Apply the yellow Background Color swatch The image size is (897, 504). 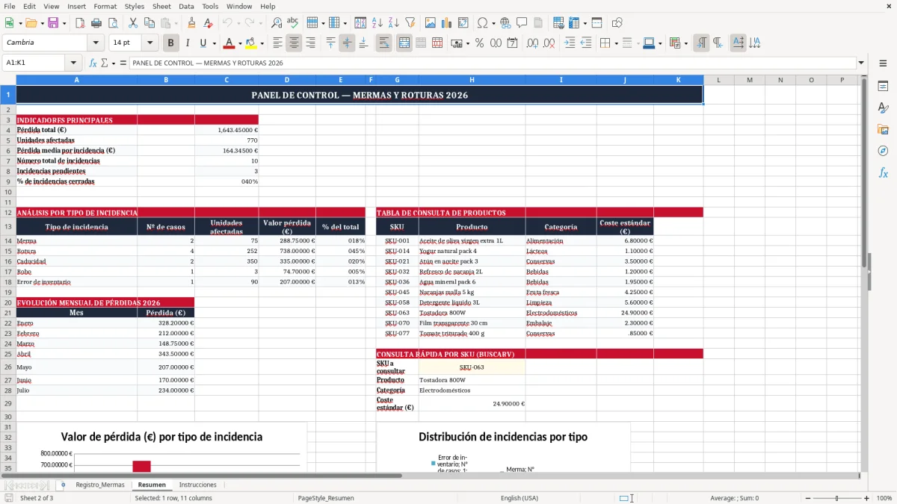(x=250, y=43)
